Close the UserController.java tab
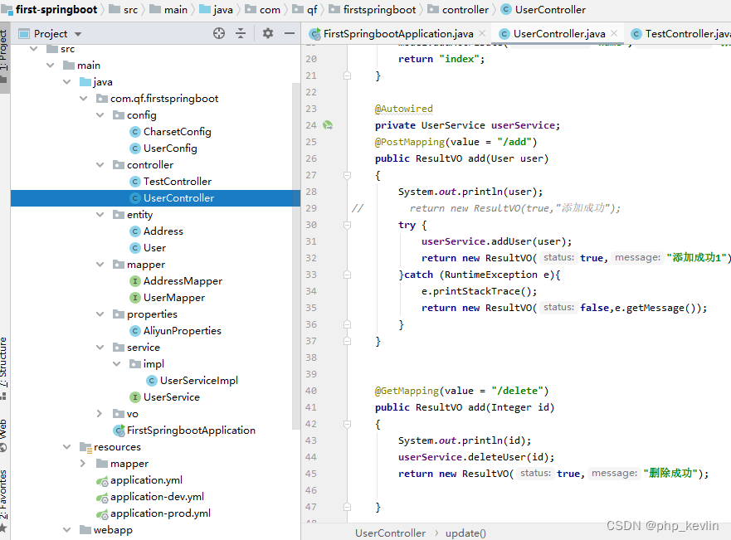The image size is (731, 540). coord(614,33)
